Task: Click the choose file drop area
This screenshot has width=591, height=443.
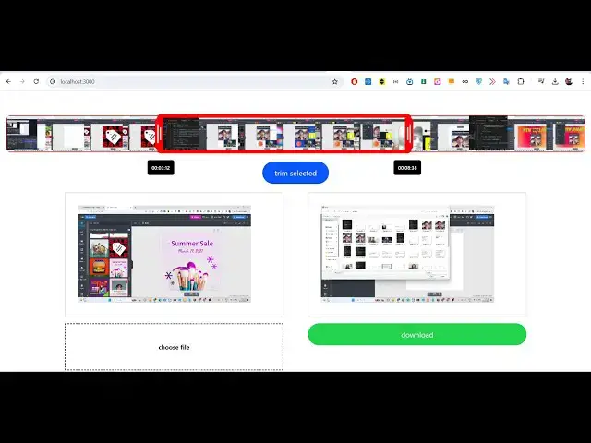Action: click(174, 347)
